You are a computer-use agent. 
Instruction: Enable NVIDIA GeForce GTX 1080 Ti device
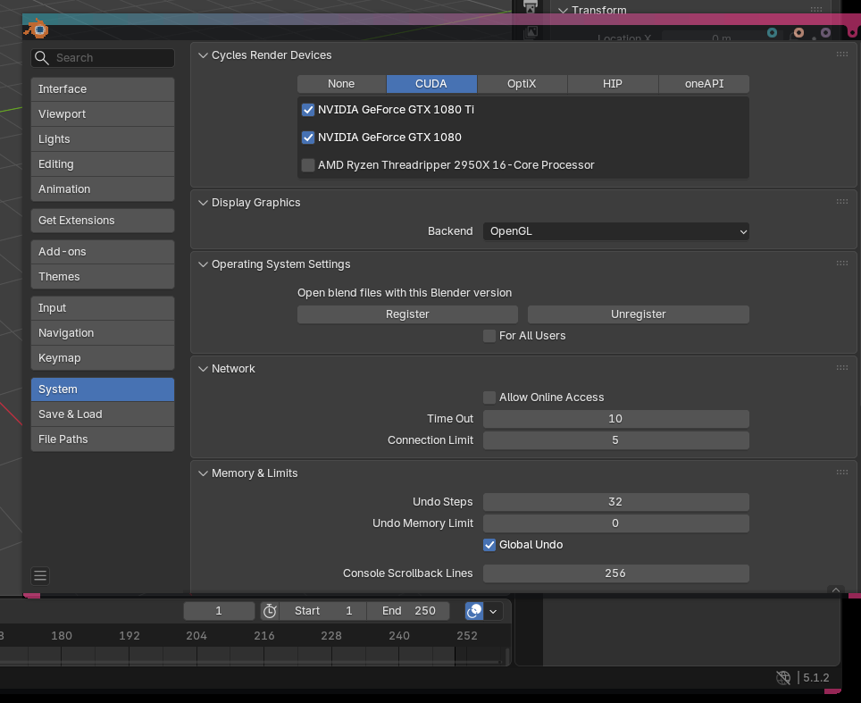tap(308, 110)
